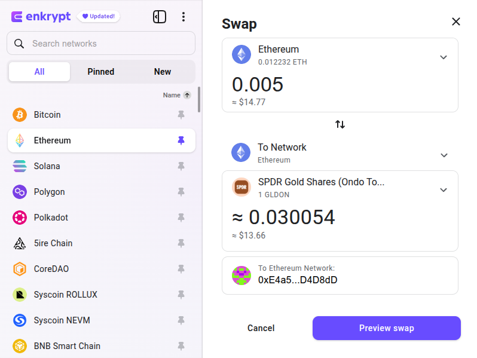
Task: Click the Bitcoin network icon
Action: pyautogui.click(x=20, y=115)
